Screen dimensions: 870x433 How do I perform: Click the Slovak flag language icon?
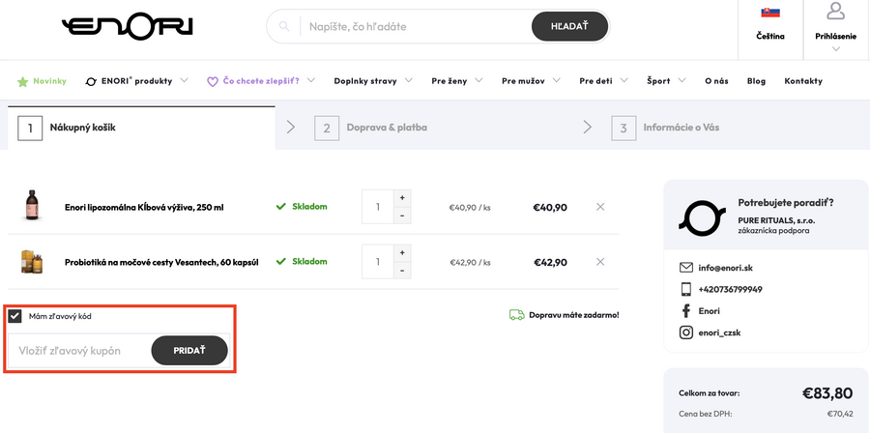770,13
